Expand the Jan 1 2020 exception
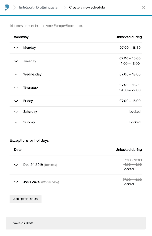152x236 pixels. 16,182
